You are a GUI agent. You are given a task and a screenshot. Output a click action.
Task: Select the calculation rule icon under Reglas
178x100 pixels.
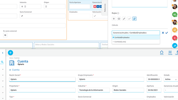pos(134,19)
